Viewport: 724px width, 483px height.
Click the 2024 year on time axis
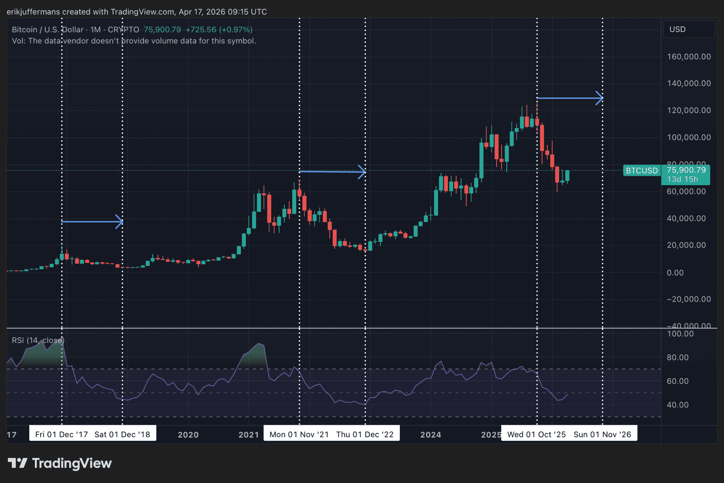click(x=430, y=435)
